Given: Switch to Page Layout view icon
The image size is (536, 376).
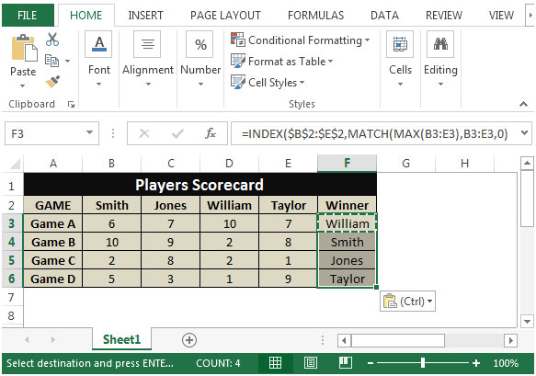Looking at the screenshot, I should [311, 362].
